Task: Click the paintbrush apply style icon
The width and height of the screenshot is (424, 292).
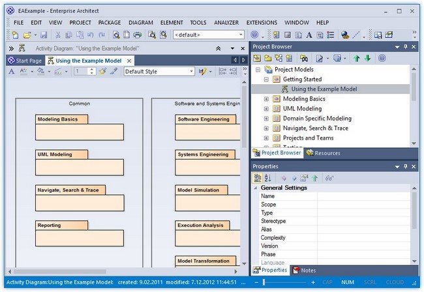Action: [x=102, y=71]
